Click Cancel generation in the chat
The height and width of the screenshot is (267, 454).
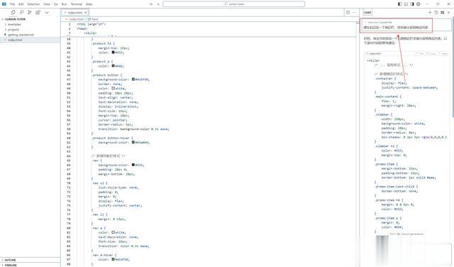(x=406, y=234)
